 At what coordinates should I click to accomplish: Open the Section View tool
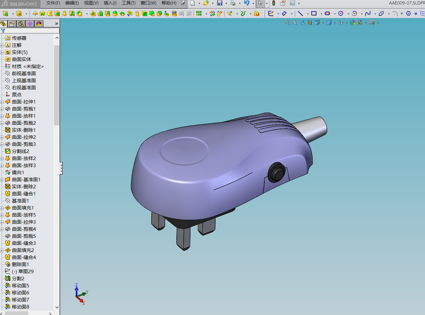(x=310, y=22)
